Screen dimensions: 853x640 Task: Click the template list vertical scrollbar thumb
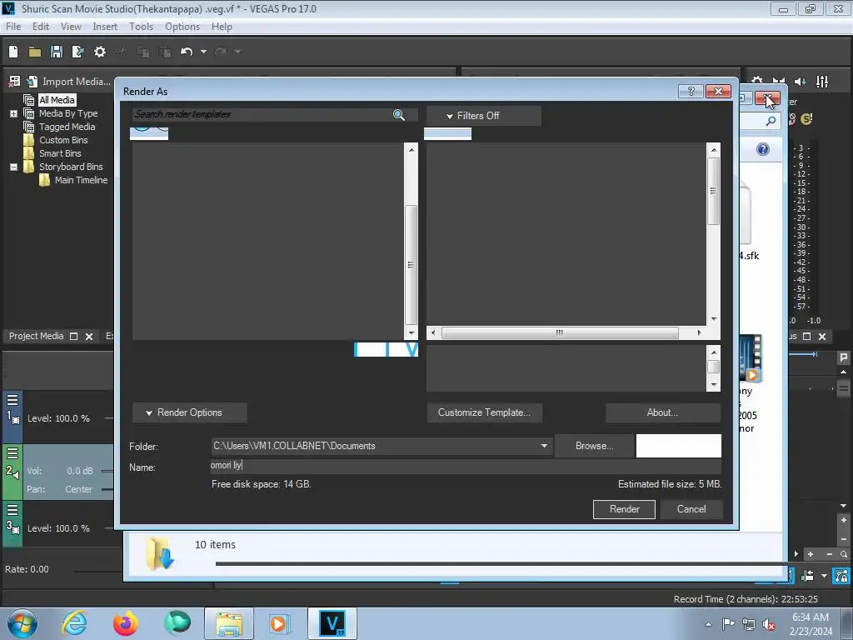[x=713, y=191]
